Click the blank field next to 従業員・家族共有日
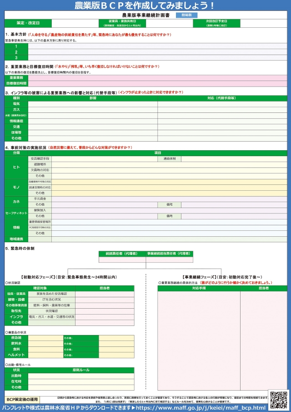The height and width of the screenshot is (412, 291). pyautogui.click(x=169, y=23)
